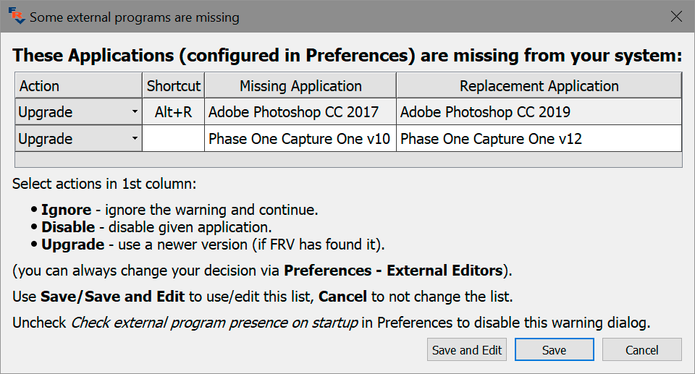695x374 pixels.
Task: Click empty shortcut cell for Capture One
Action: tap(173, 139)
